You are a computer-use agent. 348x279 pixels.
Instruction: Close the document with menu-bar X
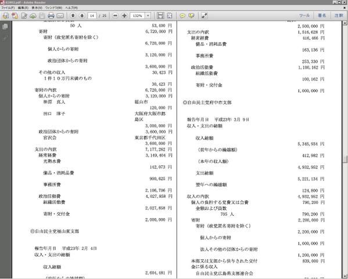pos(345,8)
